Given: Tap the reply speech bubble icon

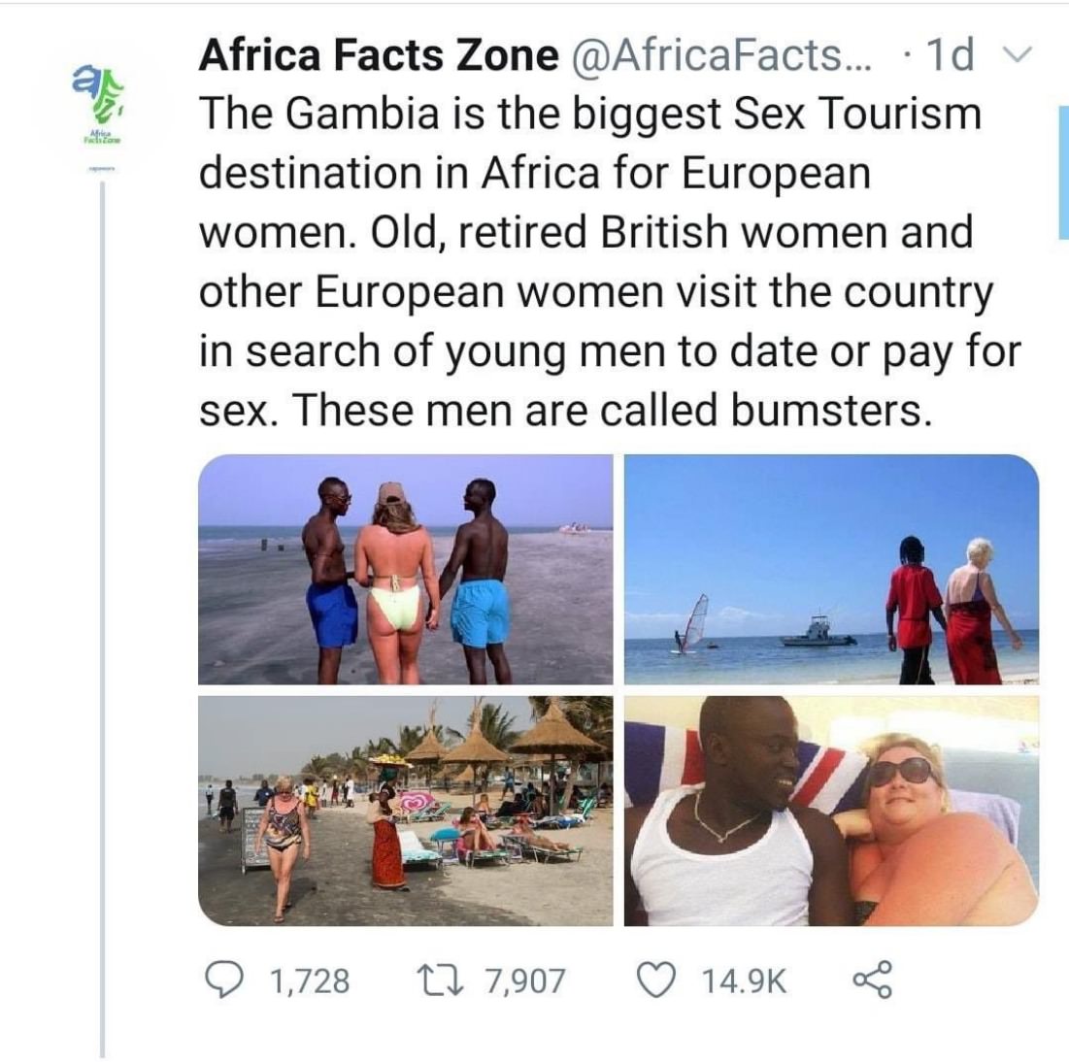Looking at the screenshot, I should tap(221, 980).
